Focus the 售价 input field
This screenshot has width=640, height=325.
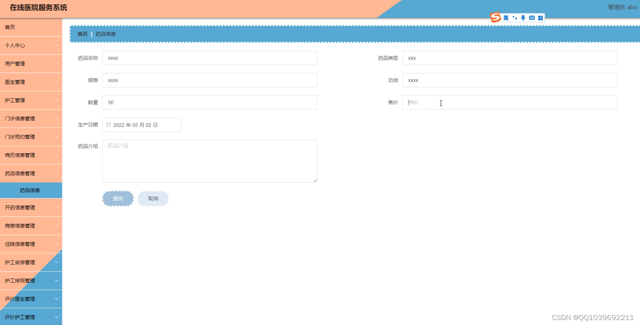[x=510, y=103]
